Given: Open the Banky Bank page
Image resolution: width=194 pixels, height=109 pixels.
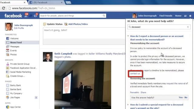Looking at the screenshot, I should (15, 85).
